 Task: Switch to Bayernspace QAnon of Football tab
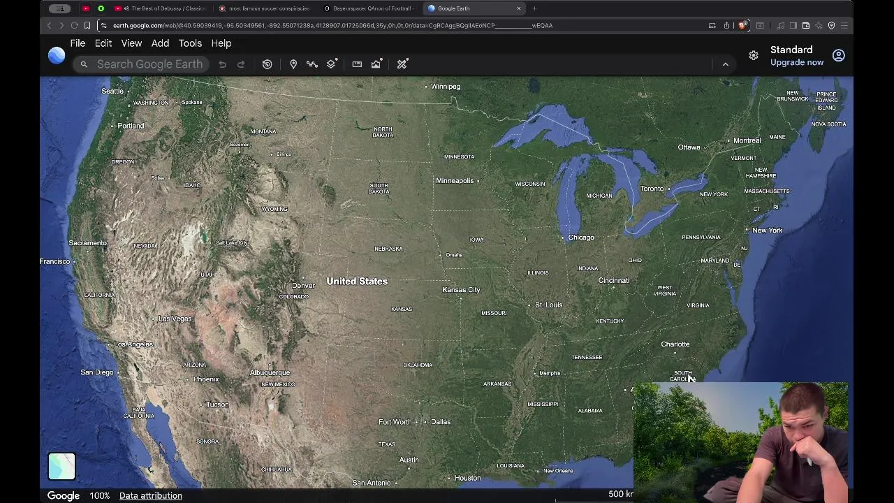[x=370, y=8]
